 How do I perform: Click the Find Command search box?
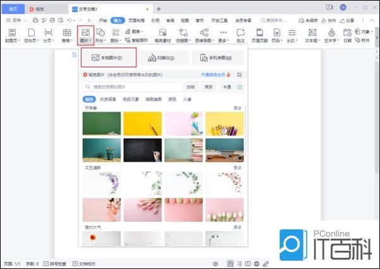coord(273,20)
